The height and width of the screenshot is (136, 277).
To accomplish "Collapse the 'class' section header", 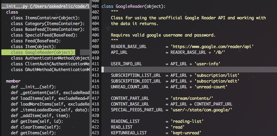I will tap(12, 12).
